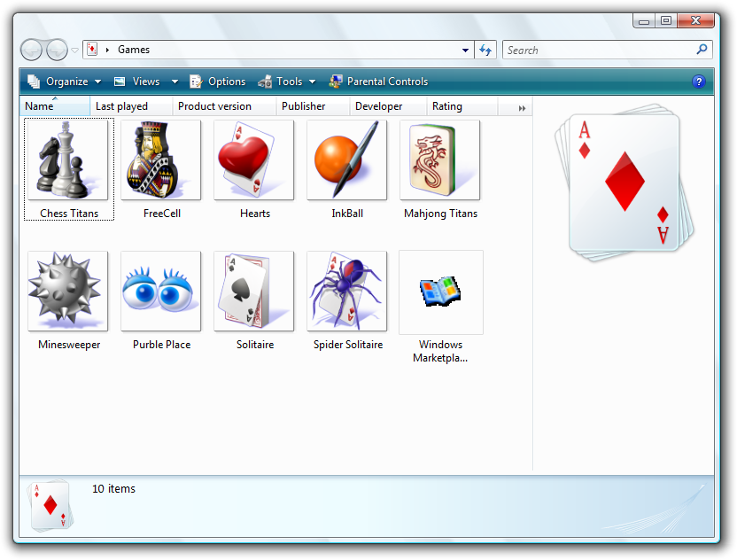Click the Mahjong Titans label

440,214
